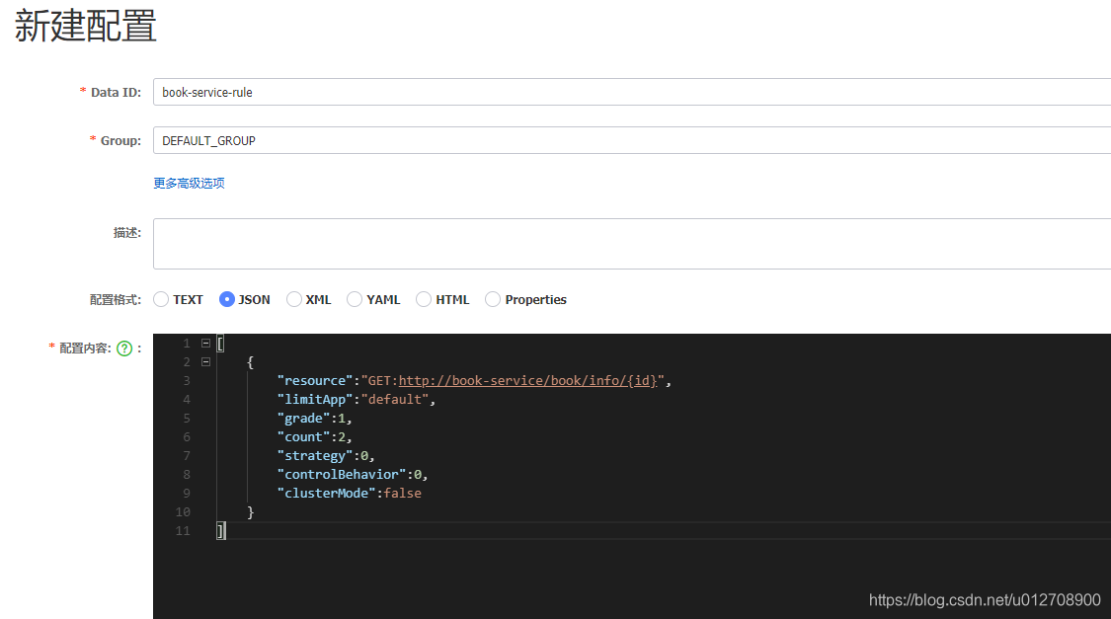Select the JSON format radio button
The height and width of the screenshot is (619, 1111).
click(227, 299)
